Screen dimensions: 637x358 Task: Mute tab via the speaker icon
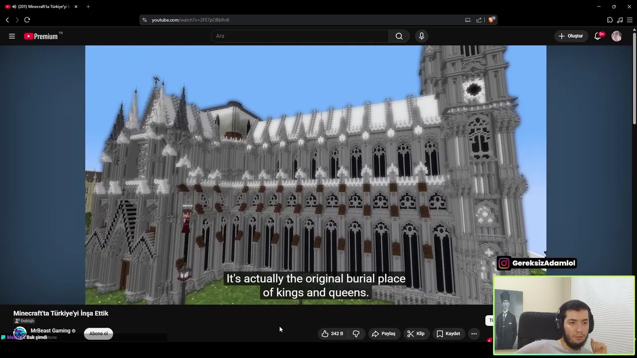coord(14,6)
